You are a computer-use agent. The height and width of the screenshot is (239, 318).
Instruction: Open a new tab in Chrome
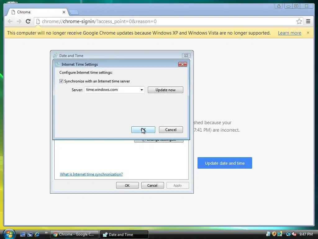(x=74, y=12)
